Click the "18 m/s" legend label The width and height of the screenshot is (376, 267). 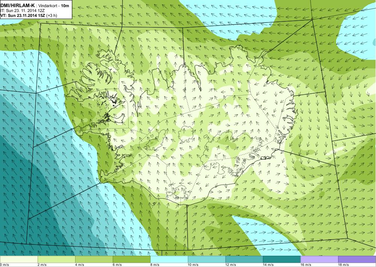[344, 265]
